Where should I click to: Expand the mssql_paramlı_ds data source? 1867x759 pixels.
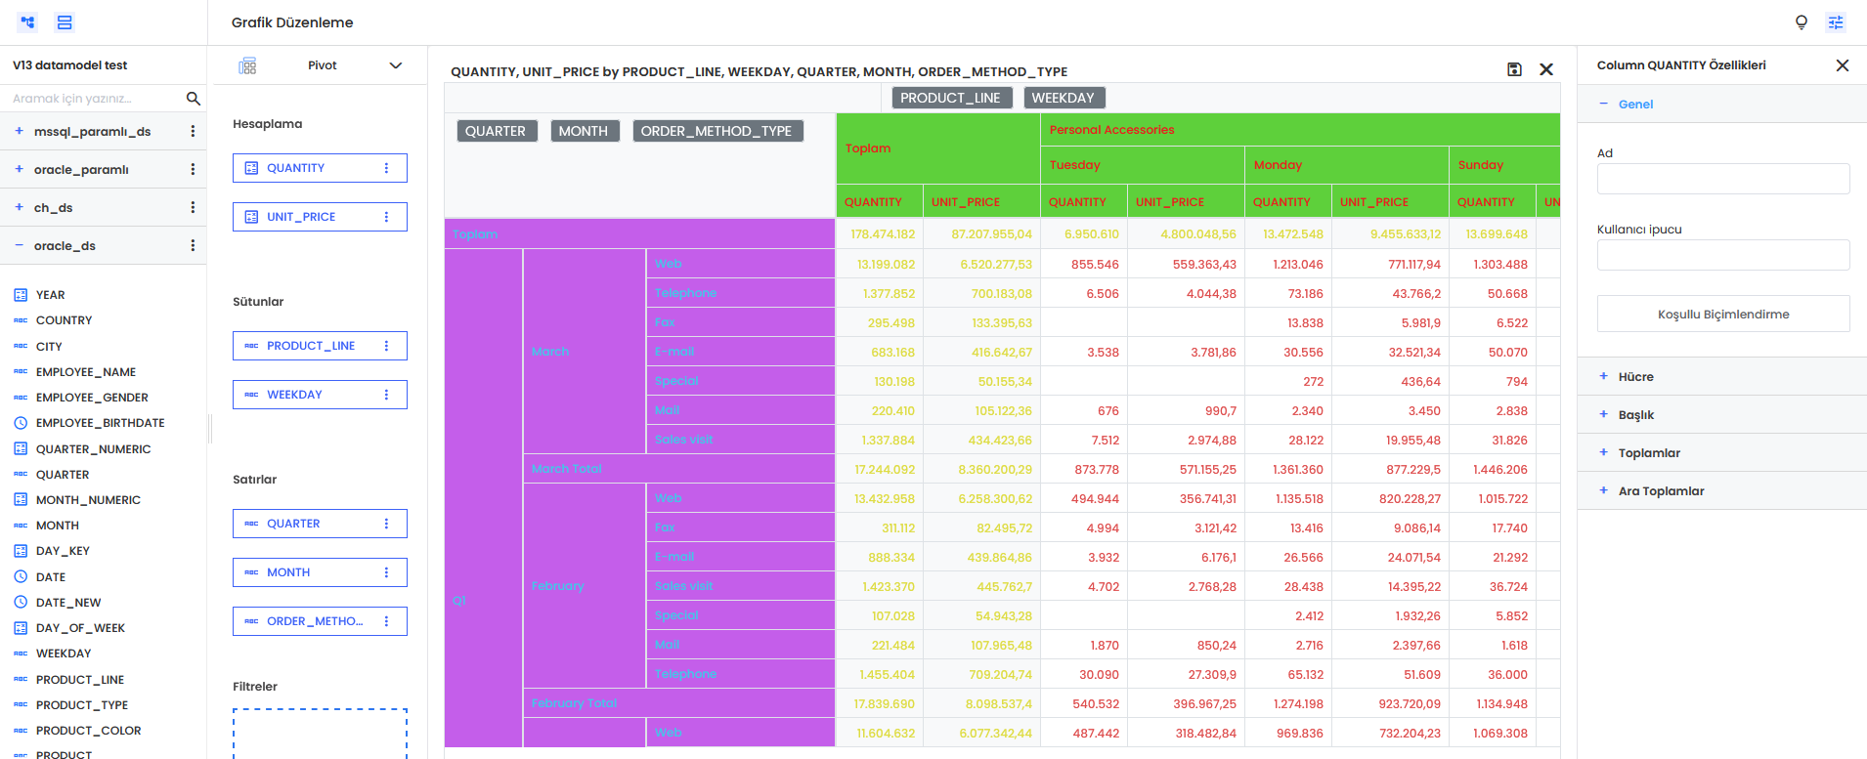[20, 131]
